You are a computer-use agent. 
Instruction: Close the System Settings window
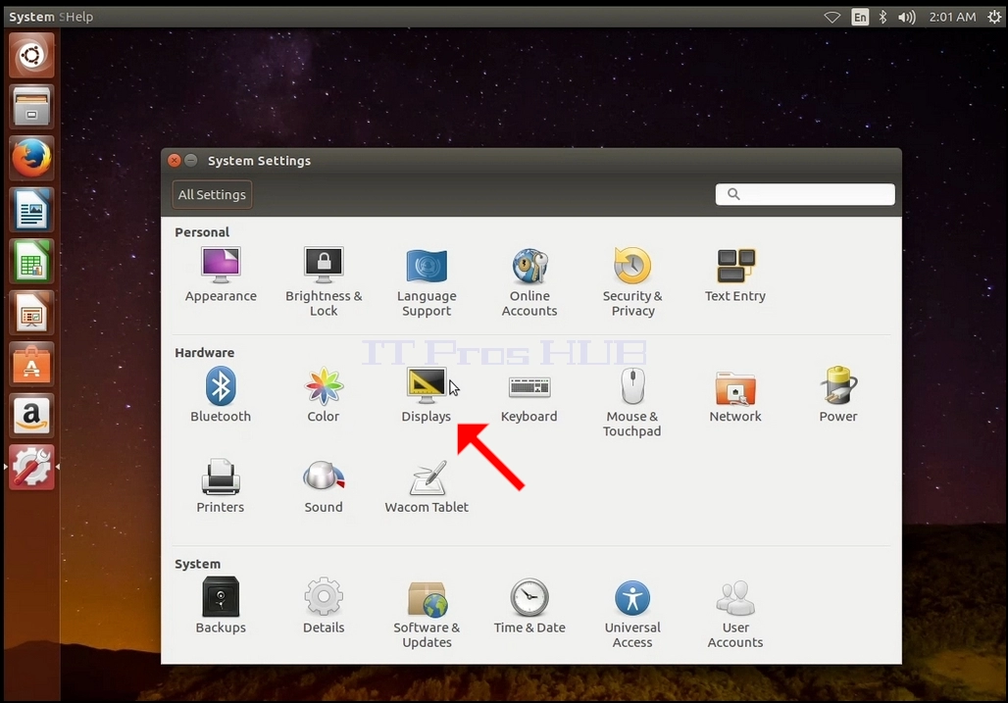(175, 160)
